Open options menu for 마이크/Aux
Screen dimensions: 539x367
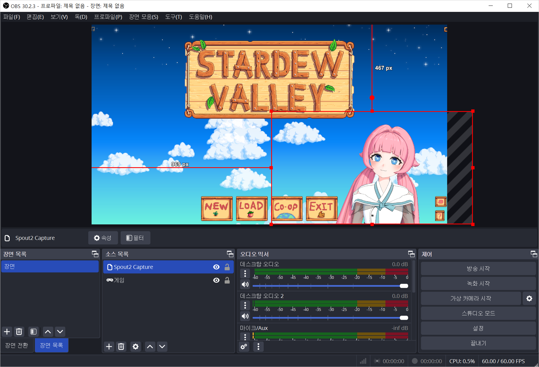(x=245, y=336)
